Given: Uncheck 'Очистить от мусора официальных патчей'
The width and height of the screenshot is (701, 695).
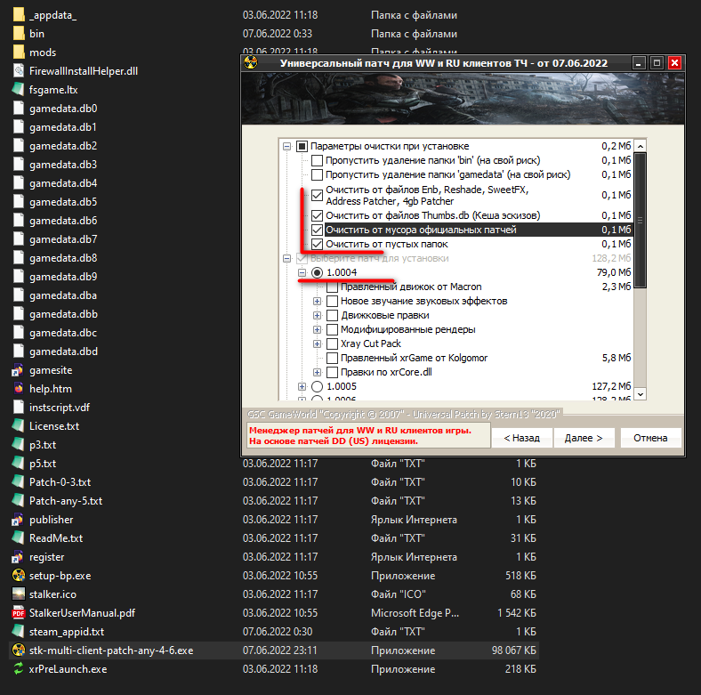Looking at the screenshot, I should click(x=317, y=230).
